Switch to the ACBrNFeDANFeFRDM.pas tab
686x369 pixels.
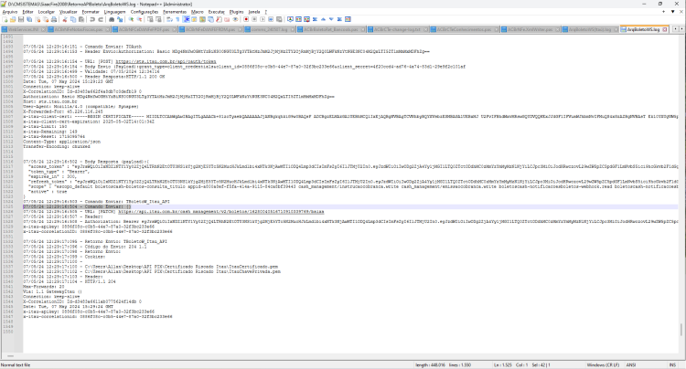210,29
